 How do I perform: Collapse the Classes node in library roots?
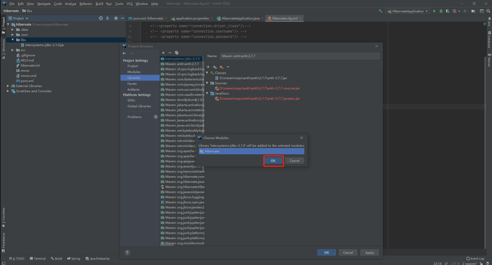tap(207, 73)
